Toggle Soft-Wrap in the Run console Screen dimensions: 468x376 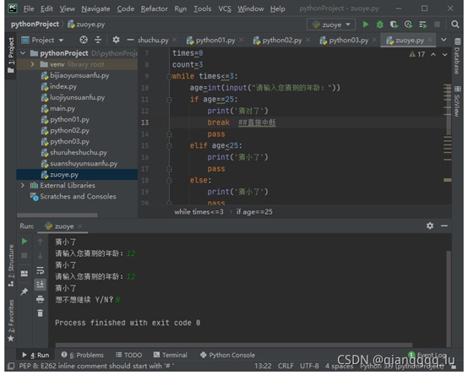(x=40, y=270)
